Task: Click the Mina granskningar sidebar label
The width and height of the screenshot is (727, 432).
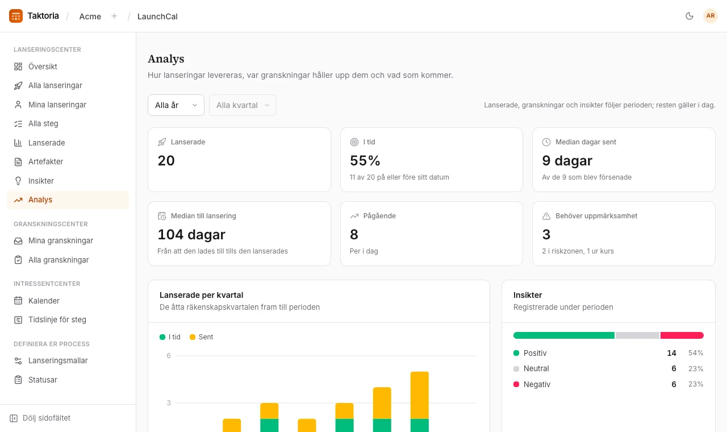Action: pyautogui.click(x=61, y=241)
